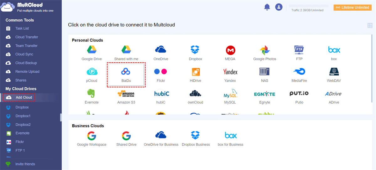The image size is (376, 170).
Task: Connect Google Photos
Action: pos(265,53)
